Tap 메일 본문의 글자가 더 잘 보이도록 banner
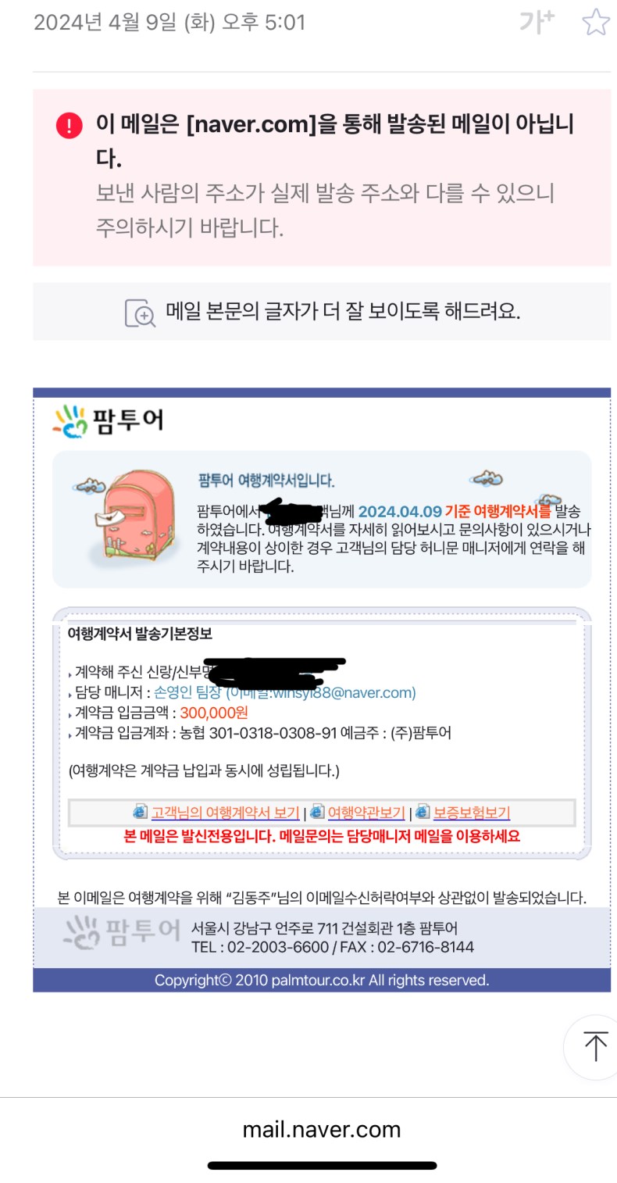 (x=322, y=312)
